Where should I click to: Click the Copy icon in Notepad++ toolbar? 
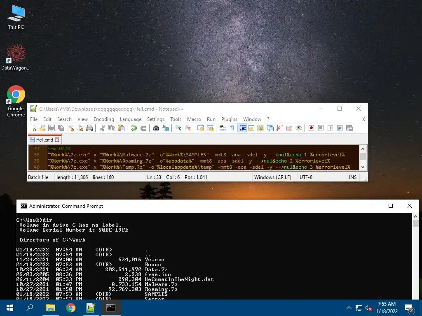coord(111,128)
